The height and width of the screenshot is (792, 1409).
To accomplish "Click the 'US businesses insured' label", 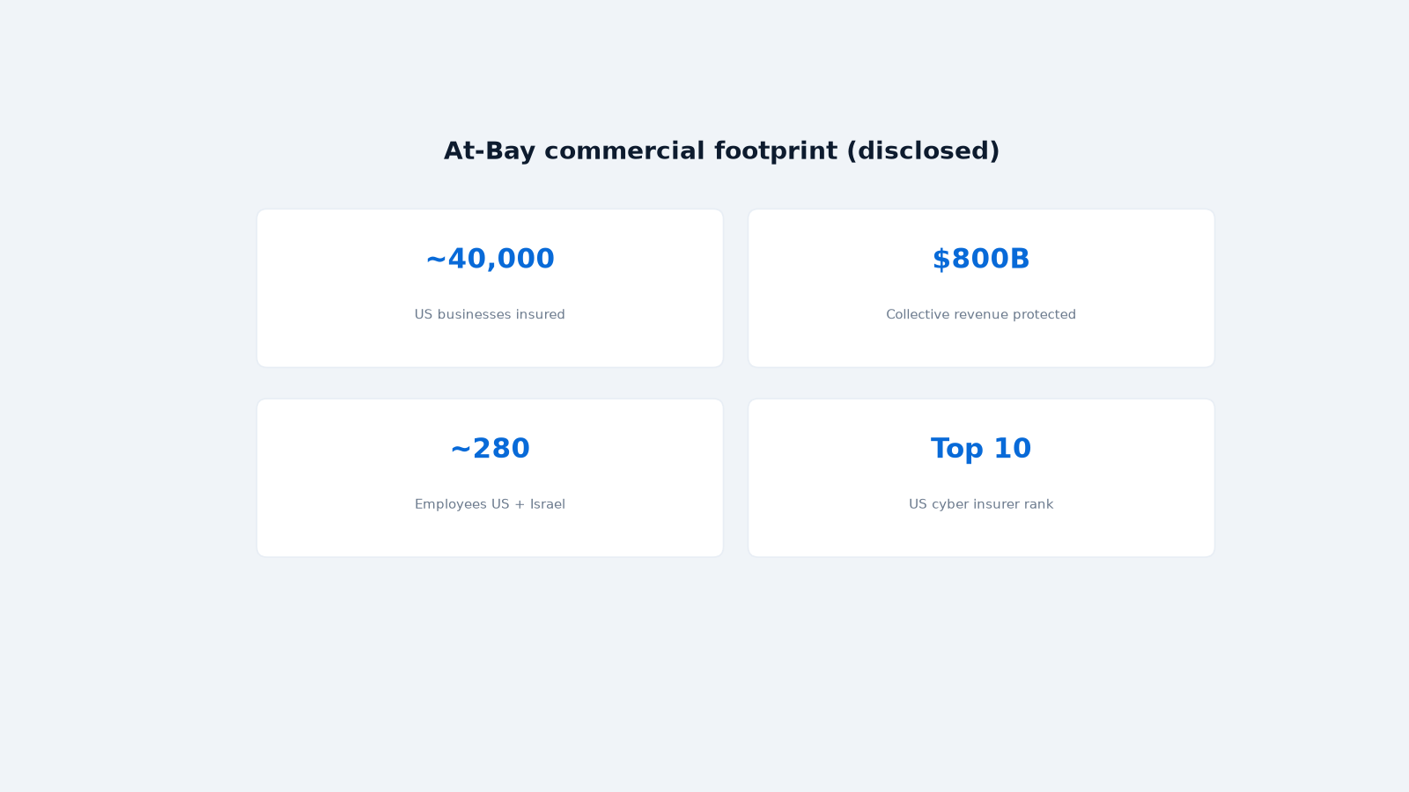I will pyautogui.click(x=490, y=314).
